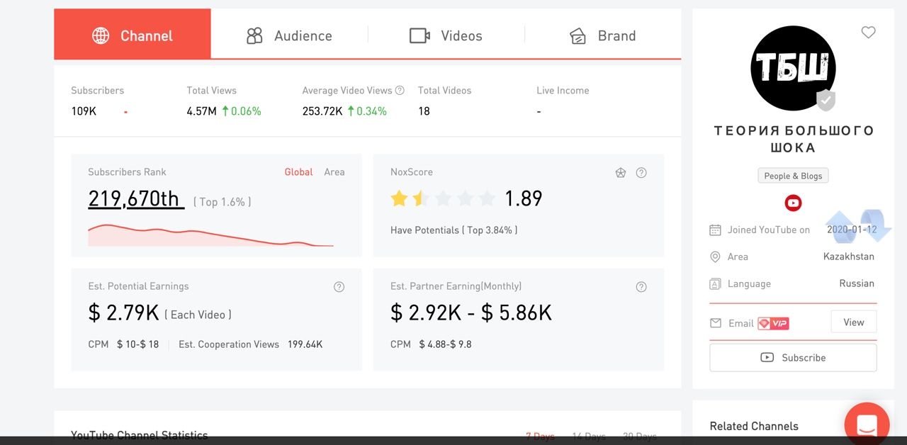The height and width of the screenshot is (445, 907).
Task: Select the 30 Days statistics range
Action: (640, 436)
